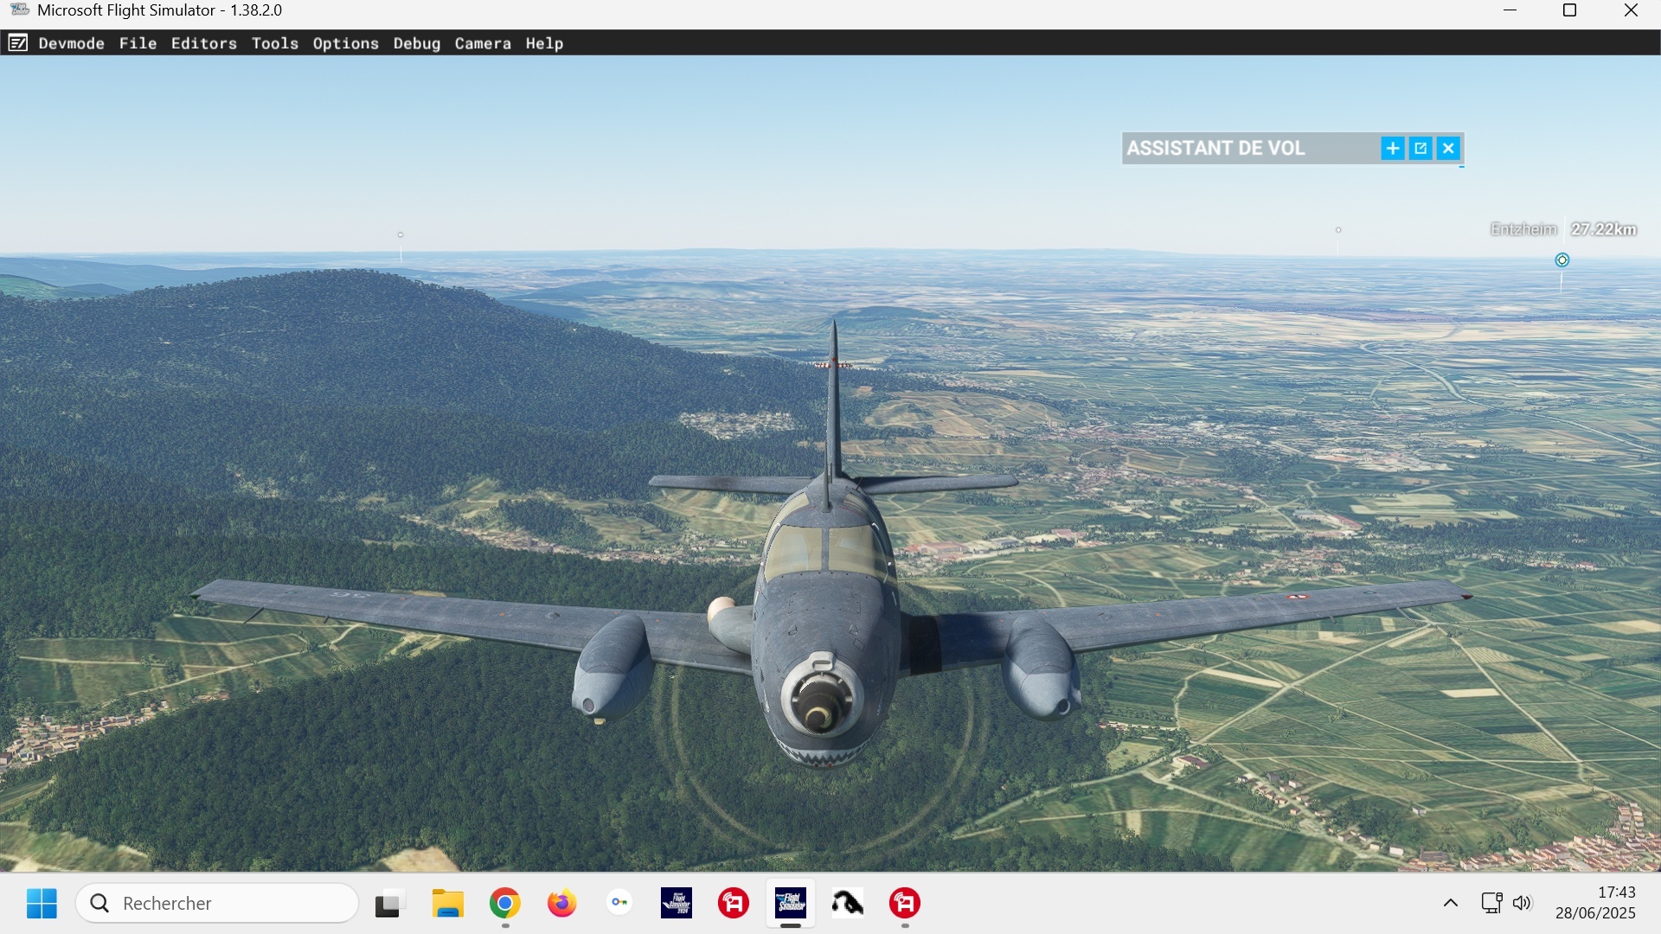Image resolution: width=1661 pixels, height=934 pixels.
Task: Expand the Assistant de vol panel with the plus
Action: point(1392,149)
